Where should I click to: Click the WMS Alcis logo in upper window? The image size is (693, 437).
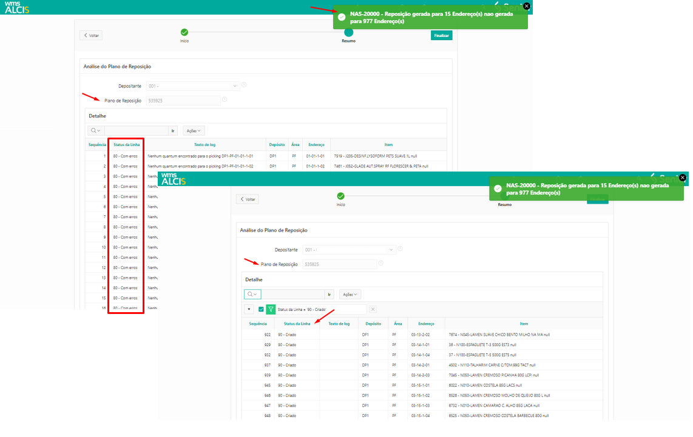17,7
